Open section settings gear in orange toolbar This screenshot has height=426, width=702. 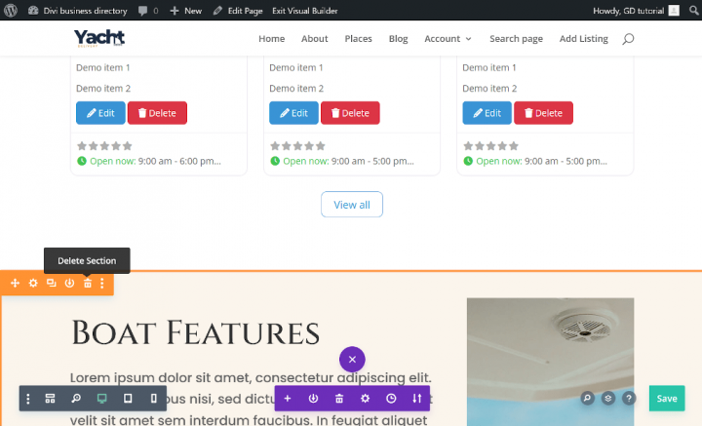tap(33, 284)
